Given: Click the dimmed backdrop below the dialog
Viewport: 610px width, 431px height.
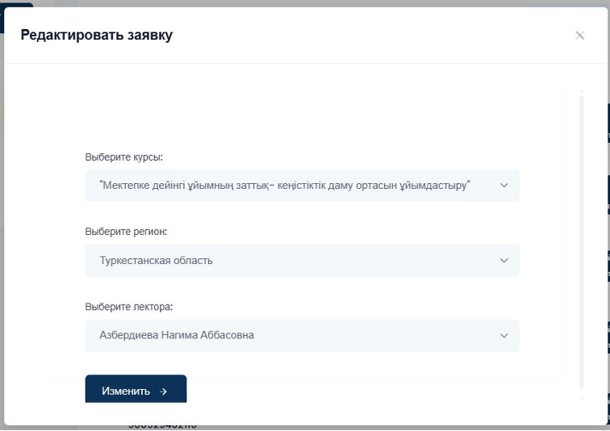Looking at the screenshot, I should tap(363, 428).
